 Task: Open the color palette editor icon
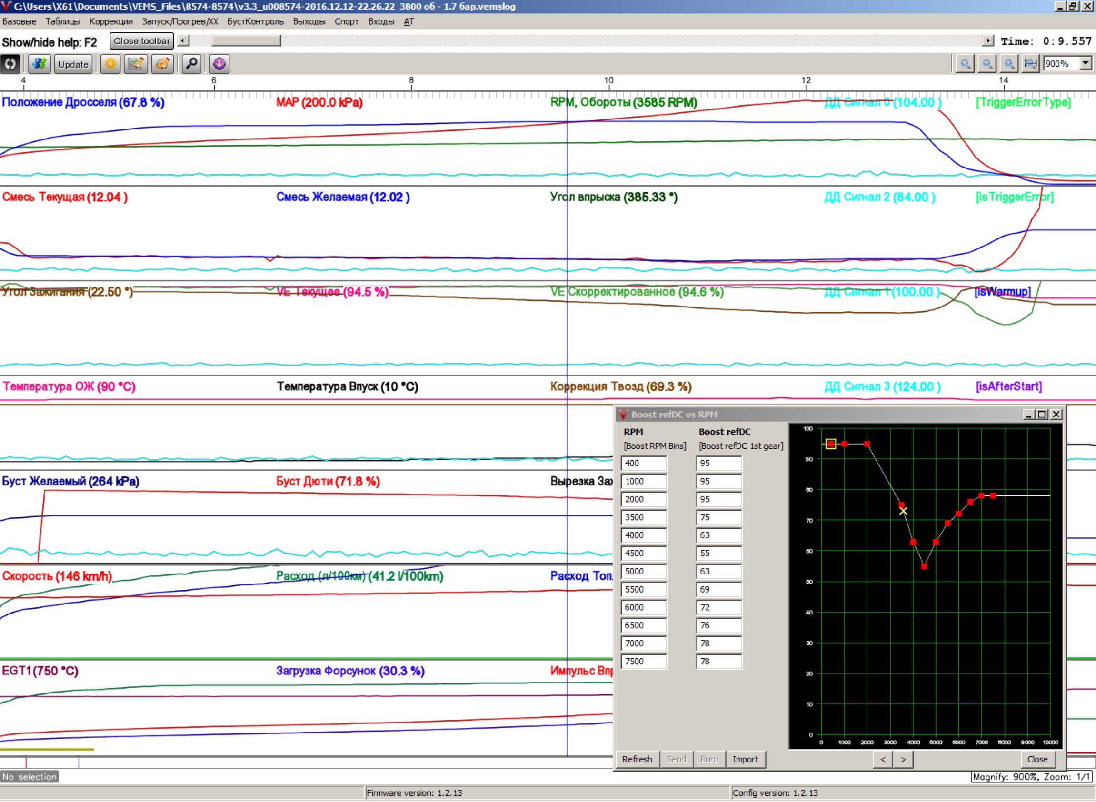pyautogui.click(x=163, y=64)
